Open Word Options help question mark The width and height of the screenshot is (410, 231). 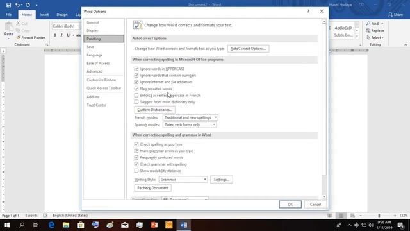pos(308,12)
